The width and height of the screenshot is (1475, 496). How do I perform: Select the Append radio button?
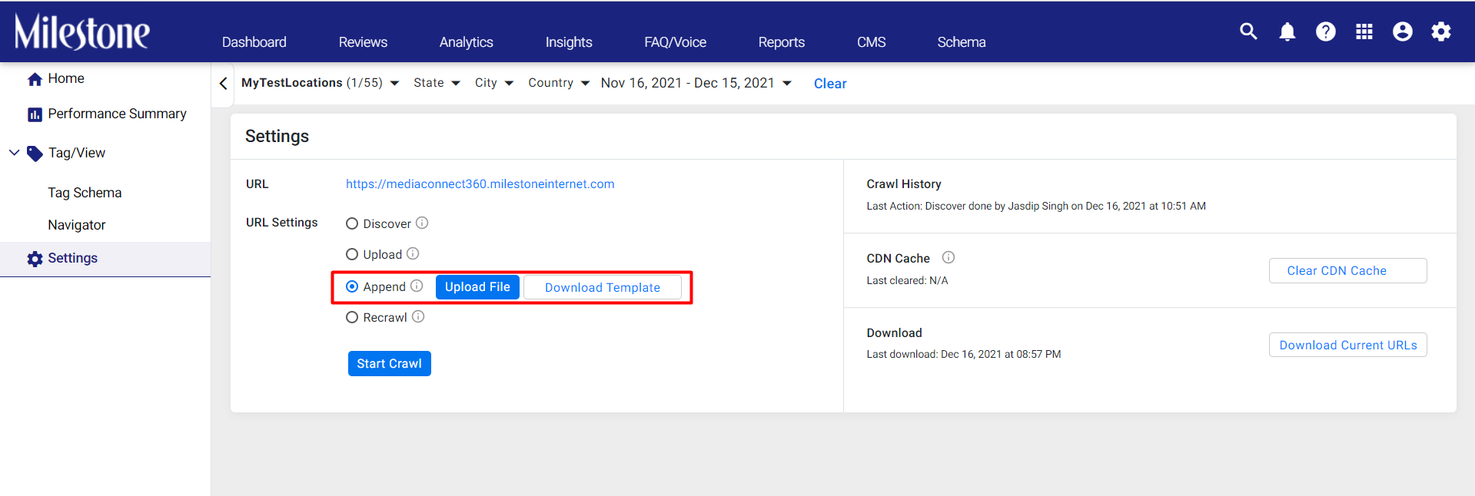click(352, 286)
